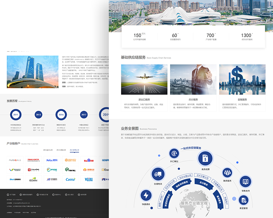Open the Baidu 百度 customer logo
This screenshot has height=218, width=273.
pyautogui.click(x=89, y=160)
